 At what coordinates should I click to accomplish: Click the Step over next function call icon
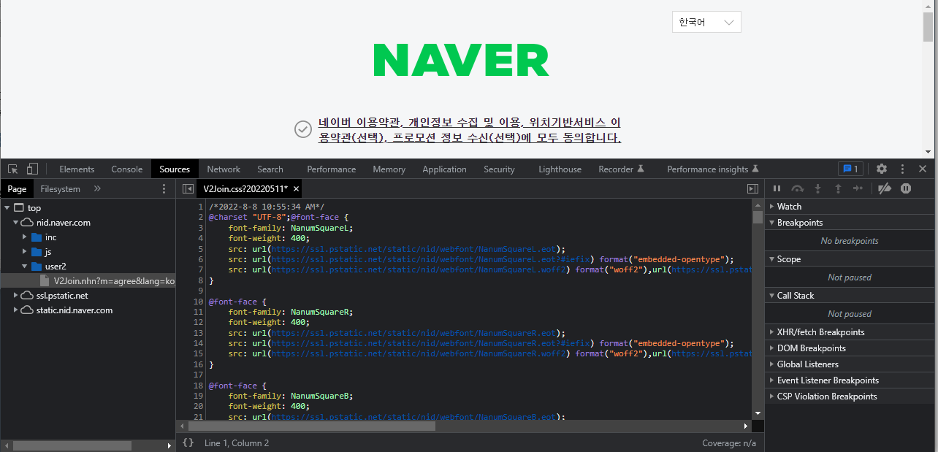tap(798, 188)
